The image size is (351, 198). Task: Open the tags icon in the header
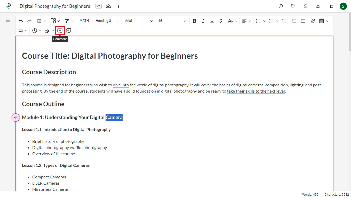pyautogui.click(x=293, y=6)
